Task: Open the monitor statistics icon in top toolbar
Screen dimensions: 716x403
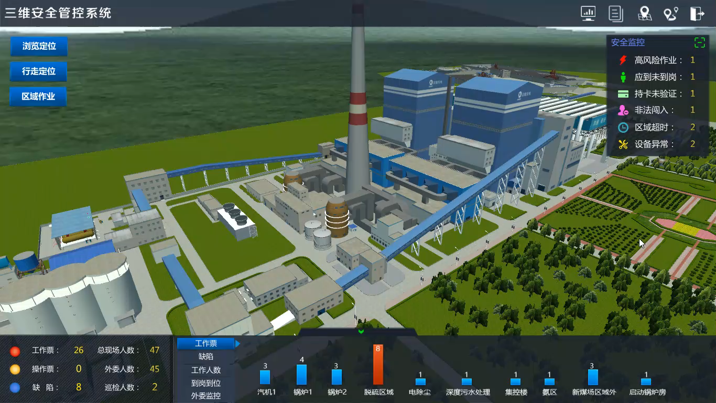Action: [588, 13]
